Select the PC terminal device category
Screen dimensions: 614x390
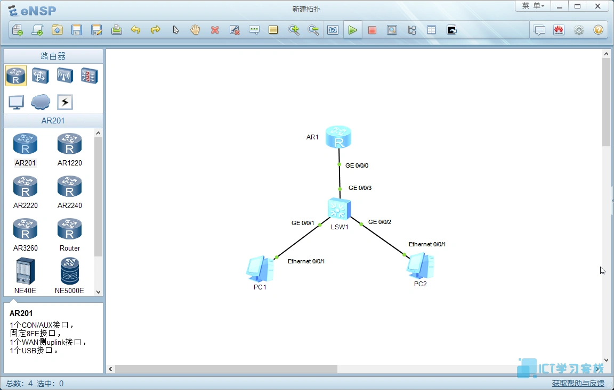pyautogui.click(x=16, y=102)
